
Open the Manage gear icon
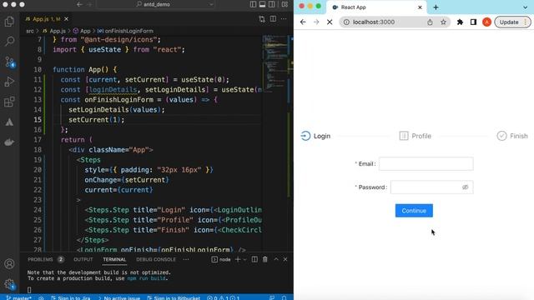[x=9, y=284]
